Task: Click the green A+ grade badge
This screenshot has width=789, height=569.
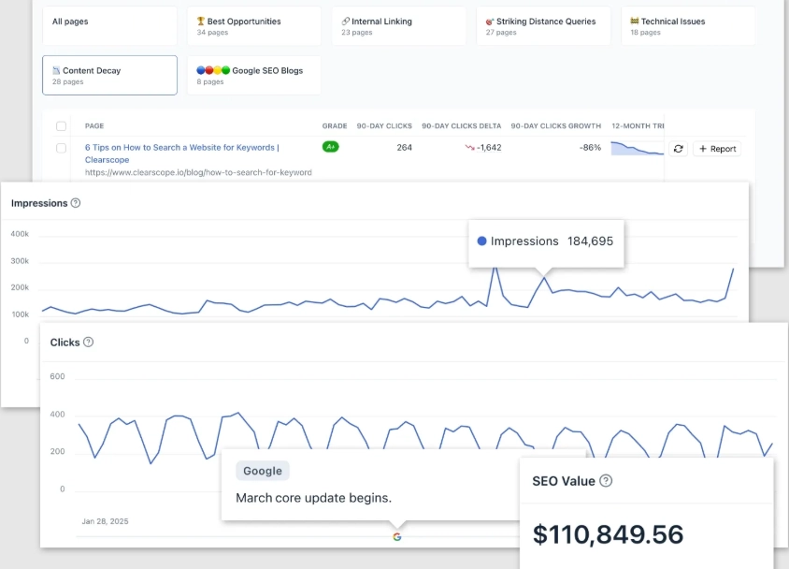Action: click(330, 147)
